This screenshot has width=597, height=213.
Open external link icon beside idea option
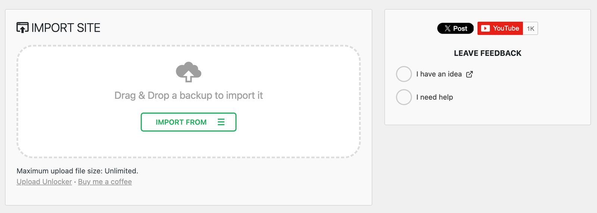tap(469, 74)
